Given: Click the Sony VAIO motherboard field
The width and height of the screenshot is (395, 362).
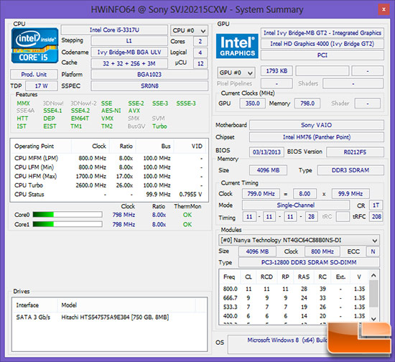Looking at the screenshot, I should [x=317, y=125].
